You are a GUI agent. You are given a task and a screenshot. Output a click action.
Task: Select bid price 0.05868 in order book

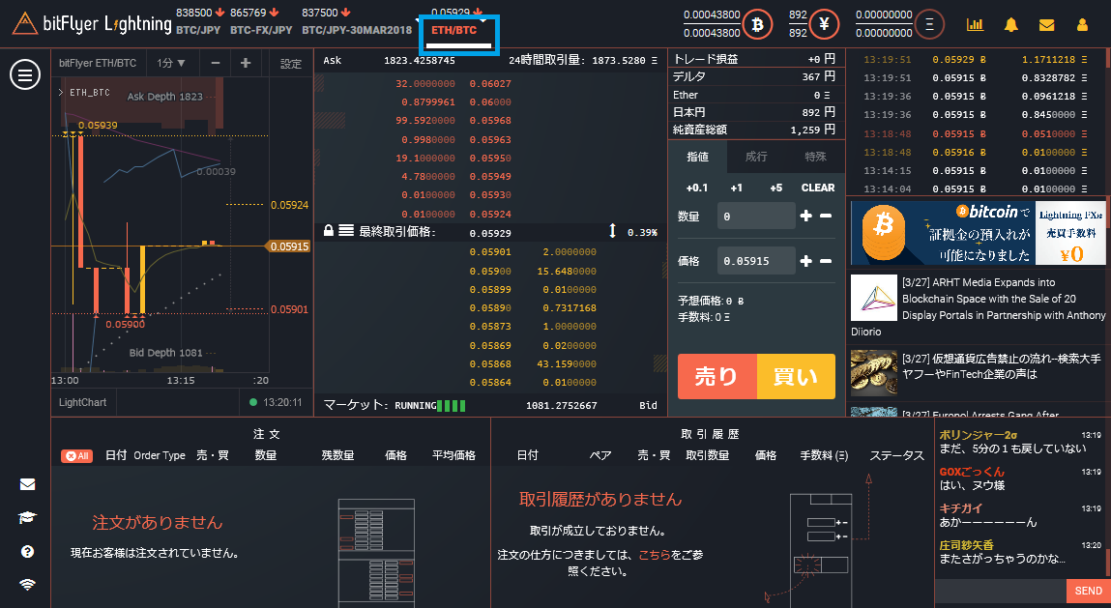point(490,364)
